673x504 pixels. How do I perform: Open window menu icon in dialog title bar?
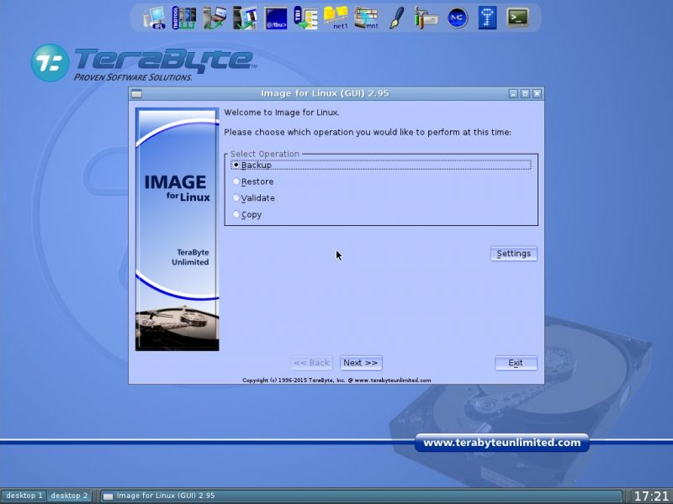click(136, 94)
